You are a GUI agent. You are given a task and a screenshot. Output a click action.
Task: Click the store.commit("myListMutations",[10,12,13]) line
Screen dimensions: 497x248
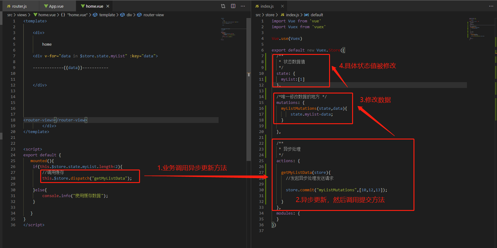click(336, 190)
